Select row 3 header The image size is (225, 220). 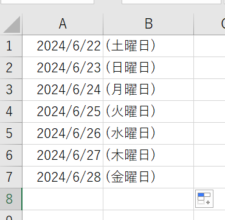(11, 90)
